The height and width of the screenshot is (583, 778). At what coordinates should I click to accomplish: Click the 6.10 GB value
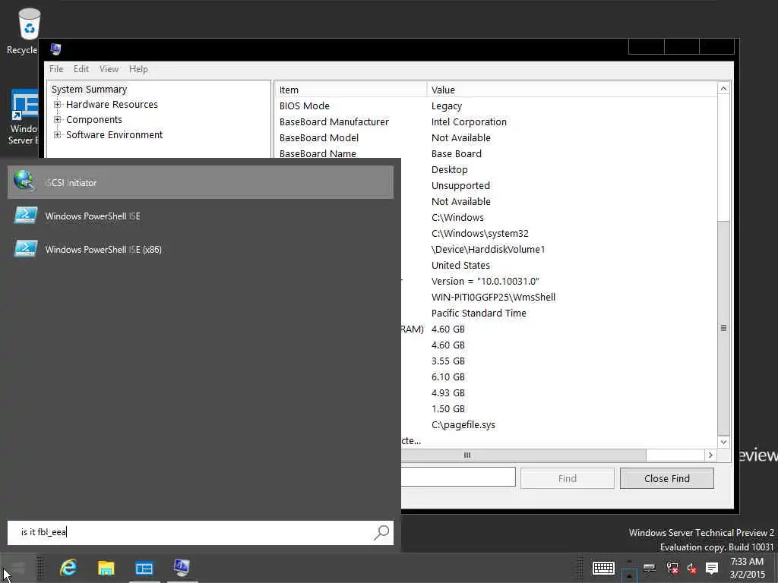pos(448,377)
